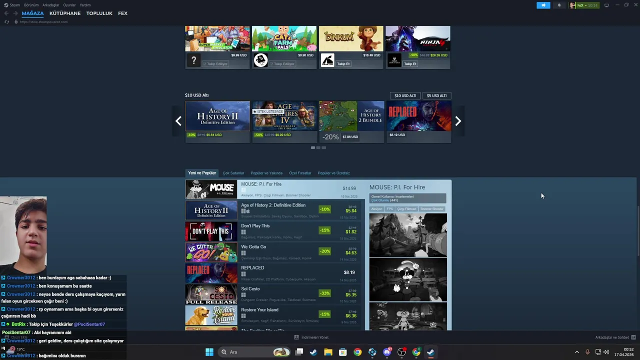Image resolution: width=640 pixels, height=360 pixels.
Task: Open the volume control in system tray
Action: (606, 352)
